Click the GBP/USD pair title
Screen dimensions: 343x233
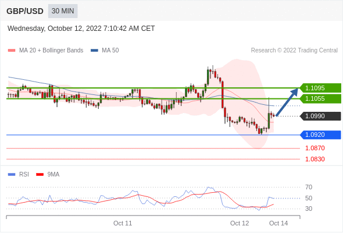(x=25, y=11)
